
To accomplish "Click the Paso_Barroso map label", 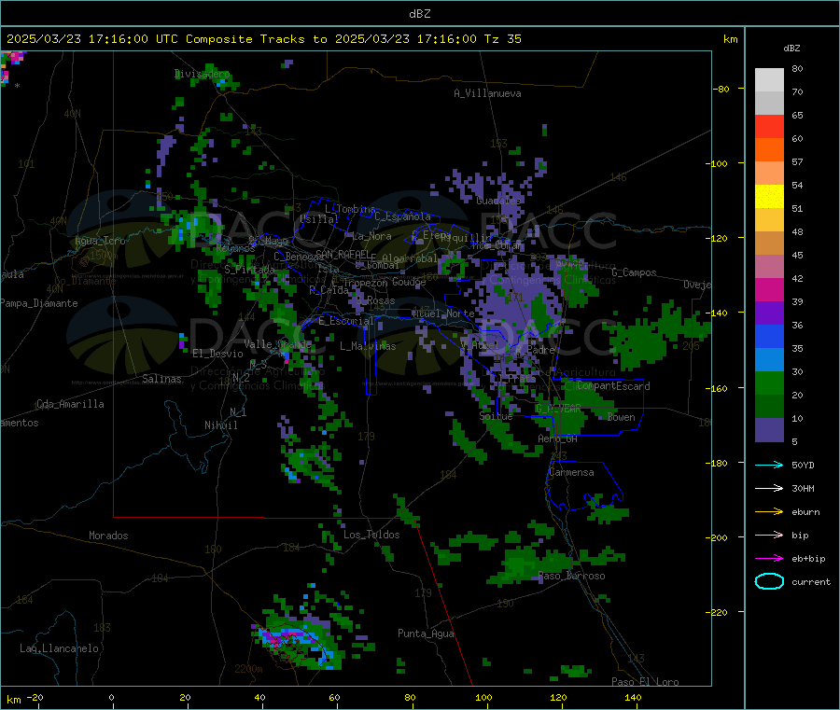I will 571,577.
